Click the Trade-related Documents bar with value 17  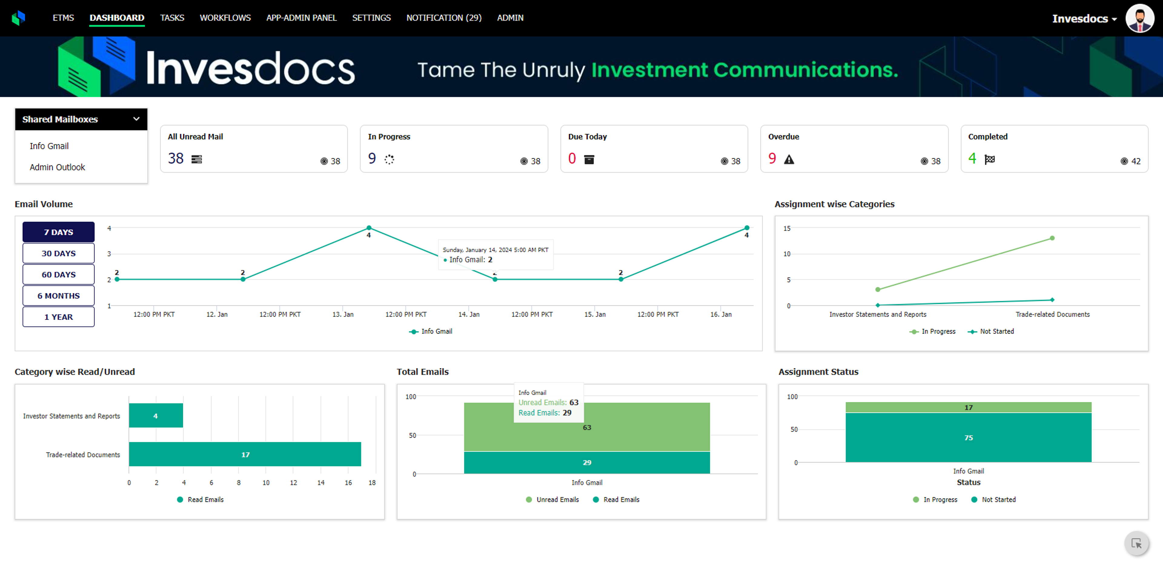coord(245,455)
